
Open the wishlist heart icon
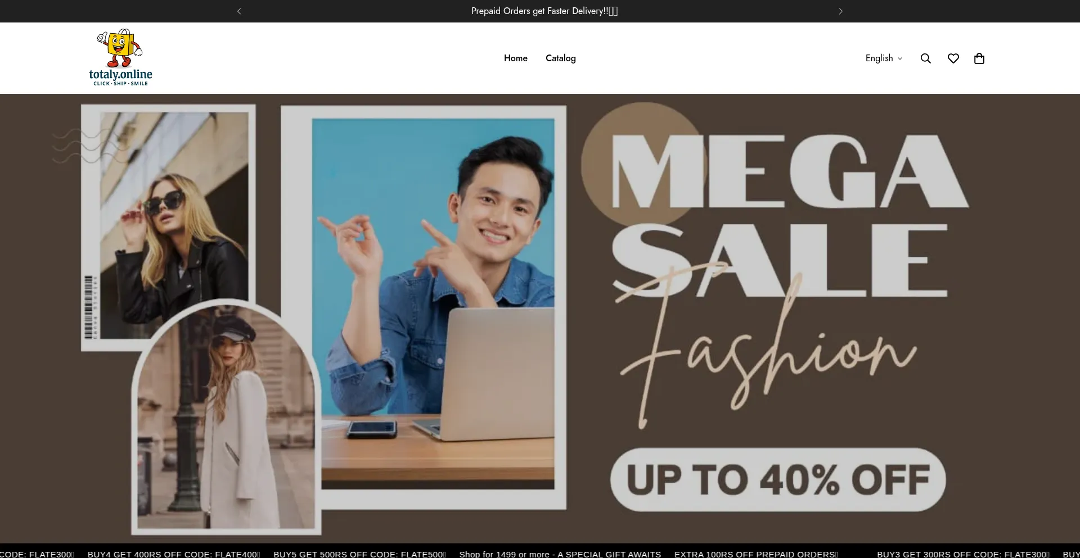click(x=953, y=58)
